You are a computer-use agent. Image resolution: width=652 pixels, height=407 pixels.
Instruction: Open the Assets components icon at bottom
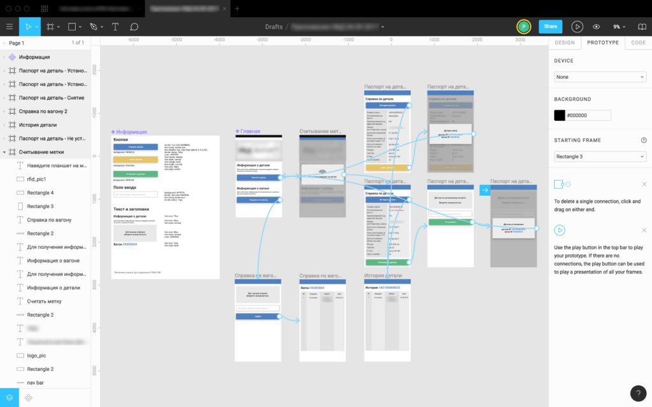(28, 397)
